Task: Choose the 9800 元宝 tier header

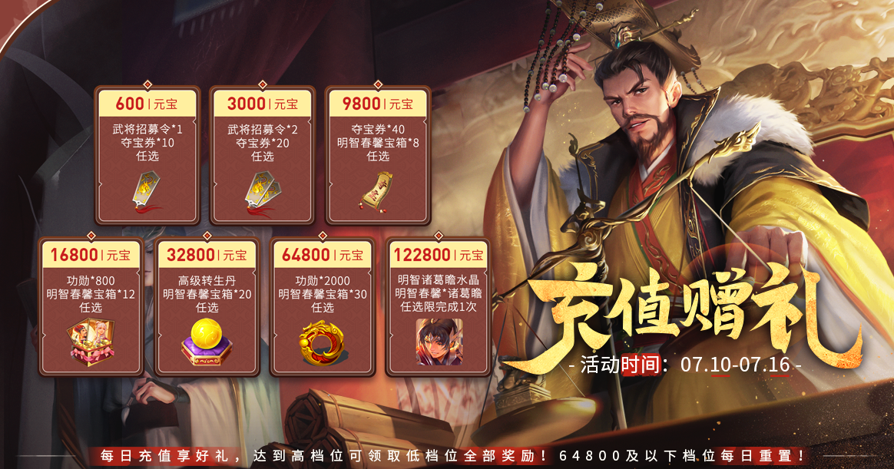Action: click(x=377, y=104)
